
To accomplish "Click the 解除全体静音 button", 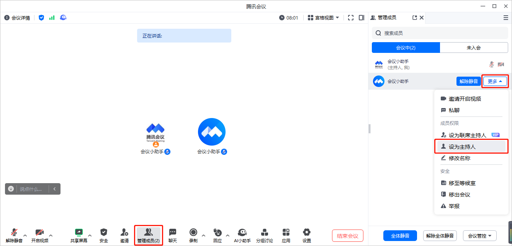I will pos(440,235).
